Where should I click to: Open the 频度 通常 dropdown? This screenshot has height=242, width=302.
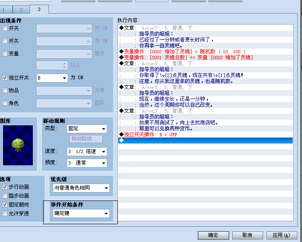click(x=87, y=163)
